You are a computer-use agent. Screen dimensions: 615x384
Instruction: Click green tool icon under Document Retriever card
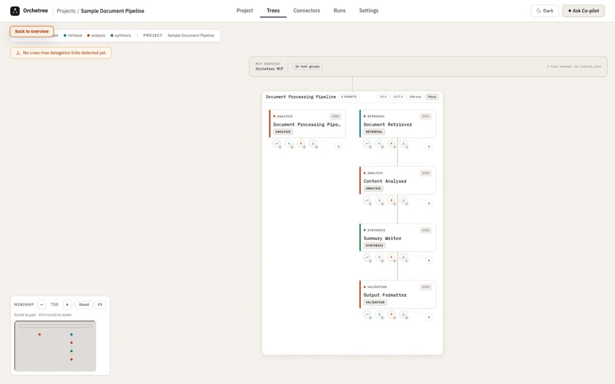[x=379, y=144]
